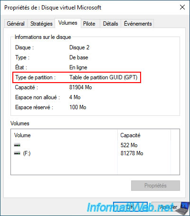190x216 pixels.
Task: Click the drive icon next to (F:)
Action: tap(17, 153)
